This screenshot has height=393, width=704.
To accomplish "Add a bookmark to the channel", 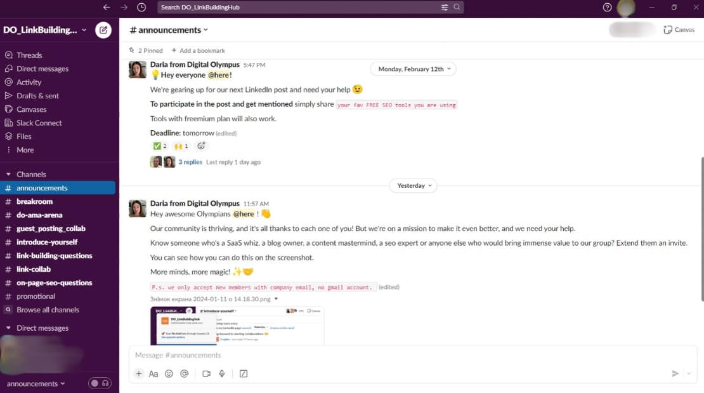I will (198, 50).
